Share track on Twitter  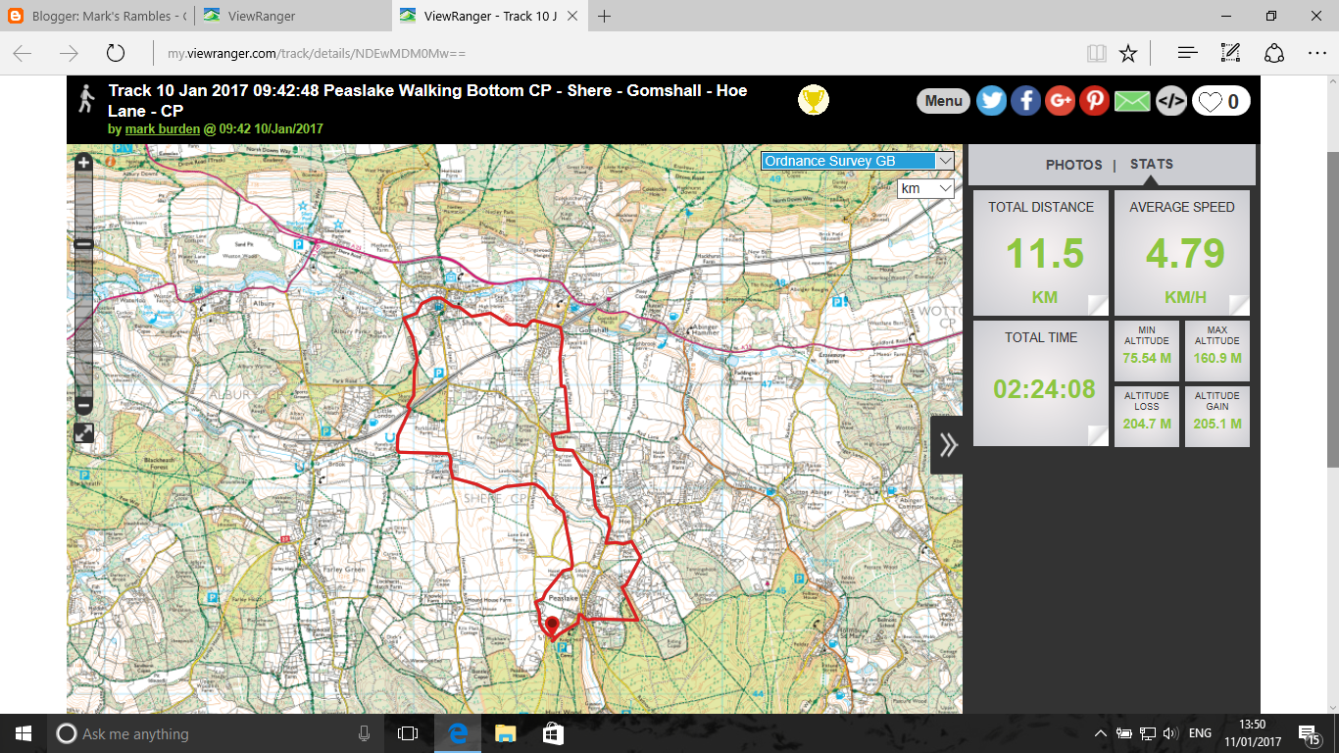point(991,101)
